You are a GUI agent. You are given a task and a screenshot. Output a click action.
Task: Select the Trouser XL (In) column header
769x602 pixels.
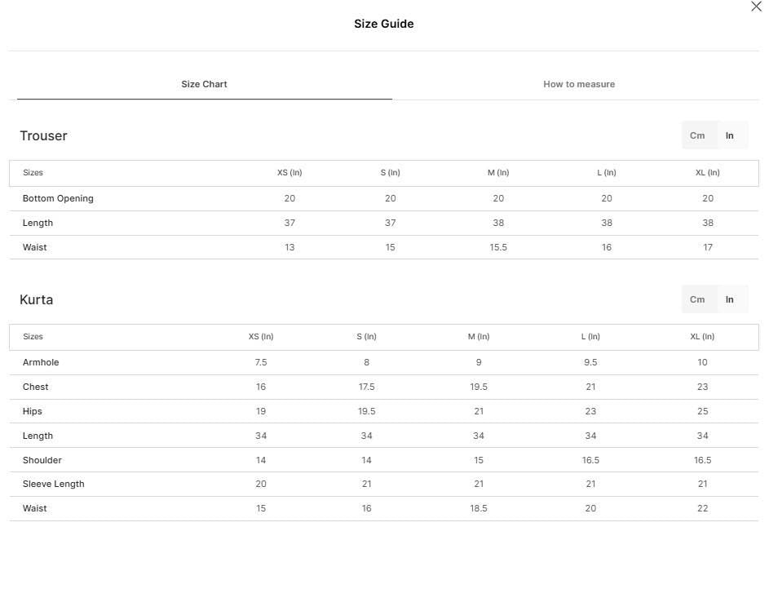(x=707, y=173)
